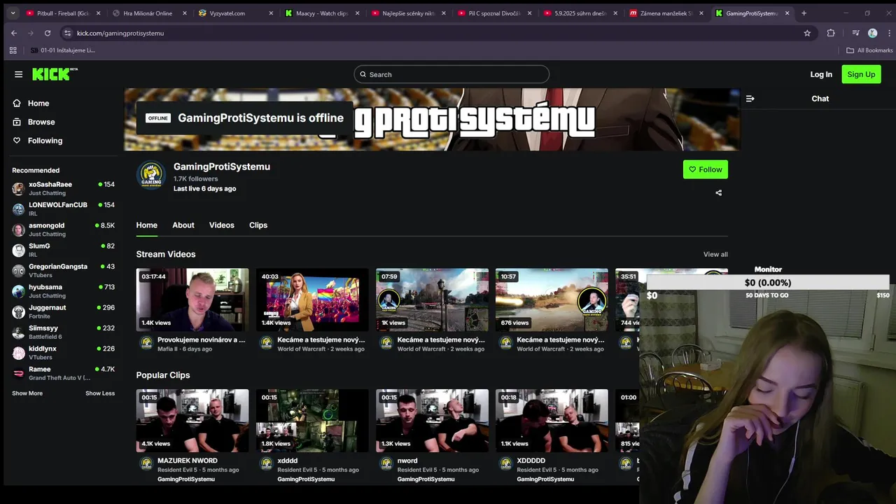This screenshot has width=896, height=504.
Task: Open Siimssyy recommended channel
Action: (63, 332)
